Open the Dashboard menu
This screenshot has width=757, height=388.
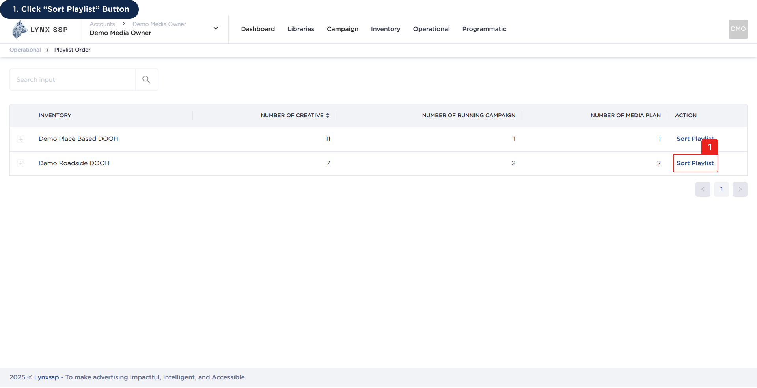point(258,29)
